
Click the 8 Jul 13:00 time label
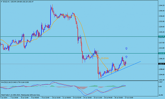pyautogui.click(x=25, y=98)
